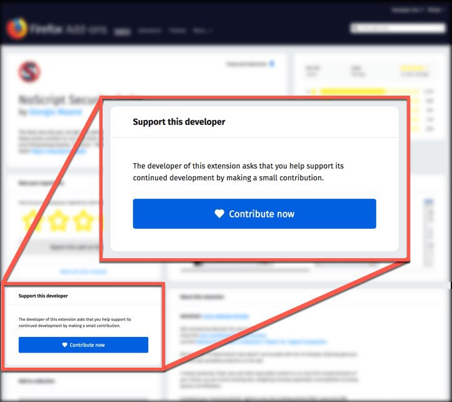Click the NoScript extension icon
The height and width of the screenshot is (402, 452).
tap(29, 72)
